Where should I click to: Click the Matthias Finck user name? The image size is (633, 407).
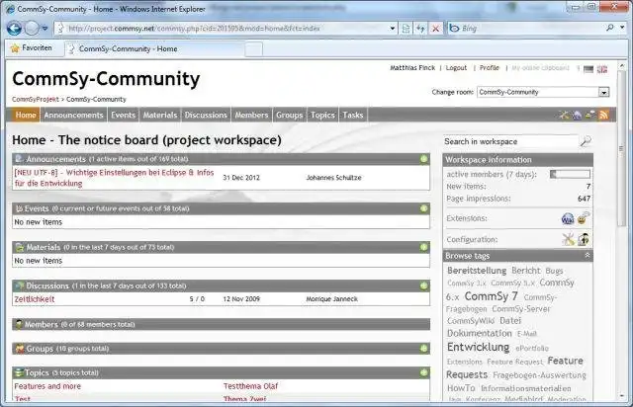click(x=412, y=68)
